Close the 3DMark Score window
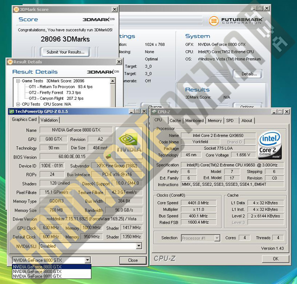This screenshot has width=297, height=284. pos(115,9)
